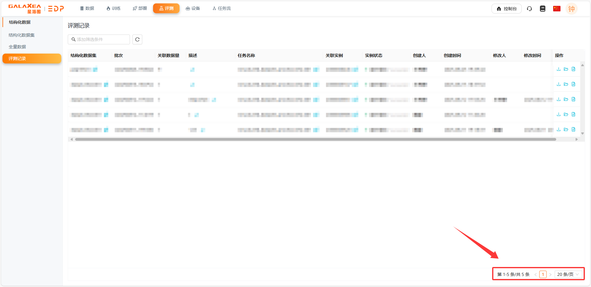The width and height of the screenshot is (591, 287).
Task: Switch language via the Chinese flag icon
Action: point(556,8)
